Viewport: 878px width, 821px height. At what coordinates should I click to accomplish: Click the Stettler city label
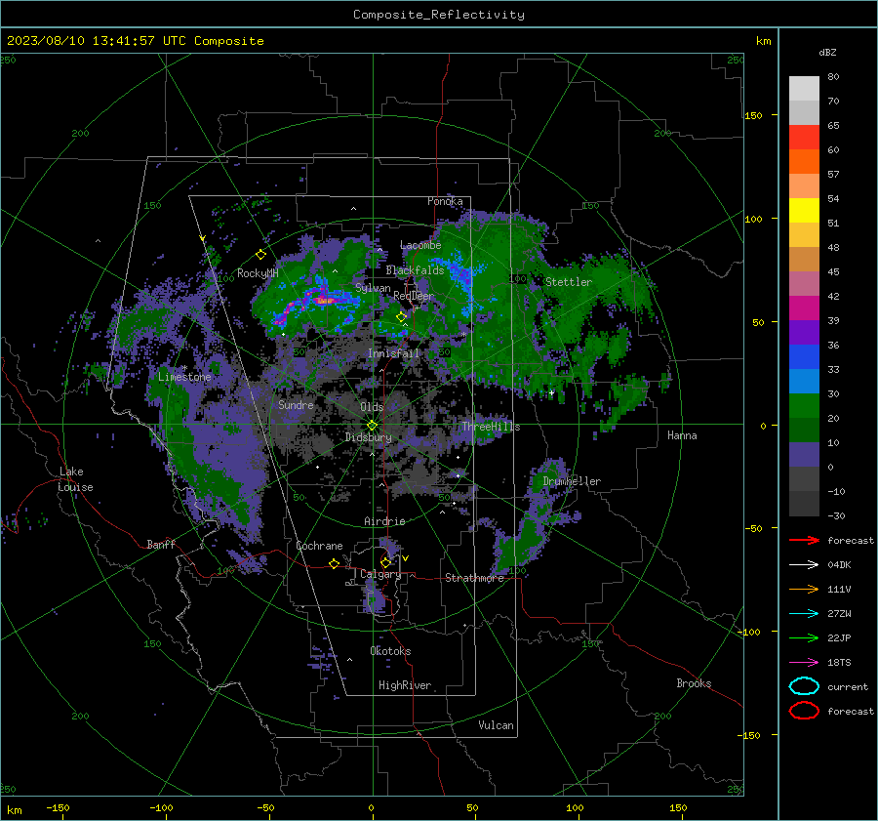click(569, 282)
